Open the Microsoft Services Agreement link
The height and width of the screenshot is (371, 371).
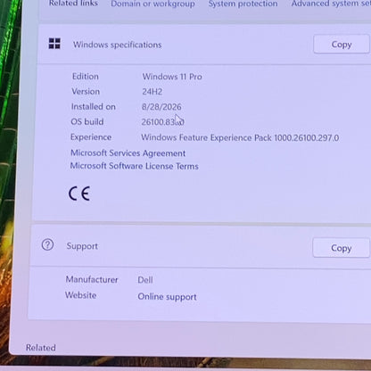128,153
